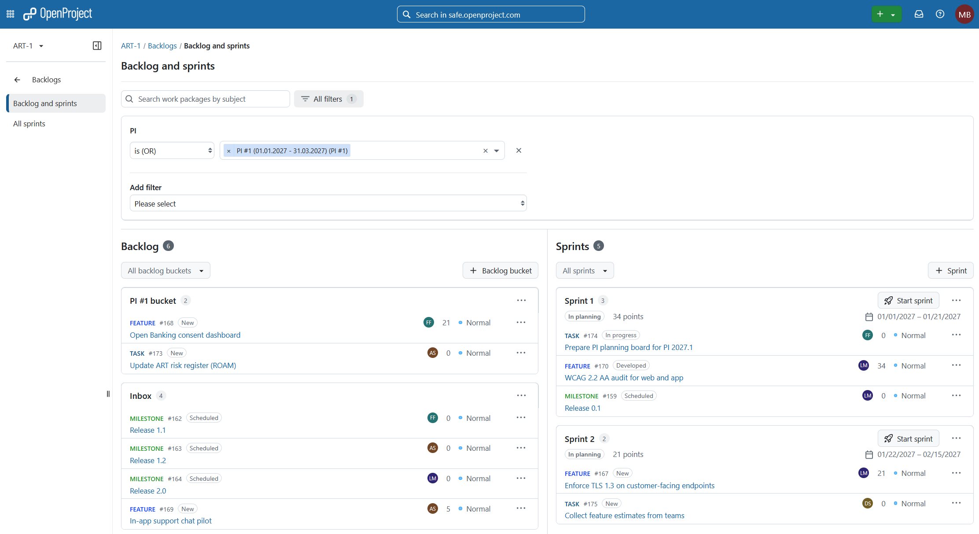Viewport: 979px width, 534px height.
Task: Select All sprints in the sidebar
Action: [29, 124]
